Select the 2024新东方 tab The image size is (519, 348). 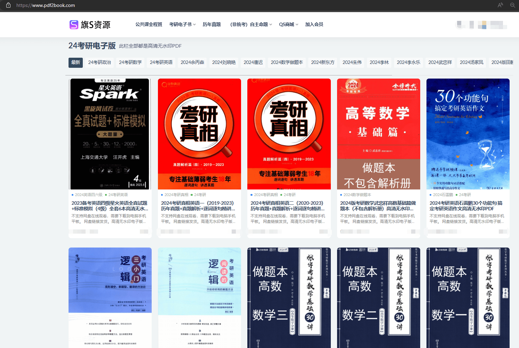point(323,63)
